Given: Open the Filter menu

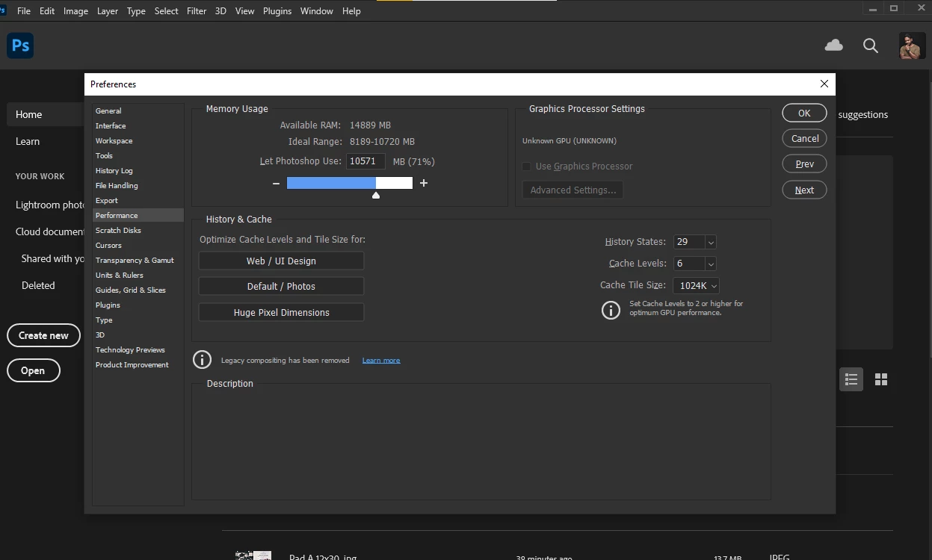Looking at the screenshot, I should pos(197,11).
